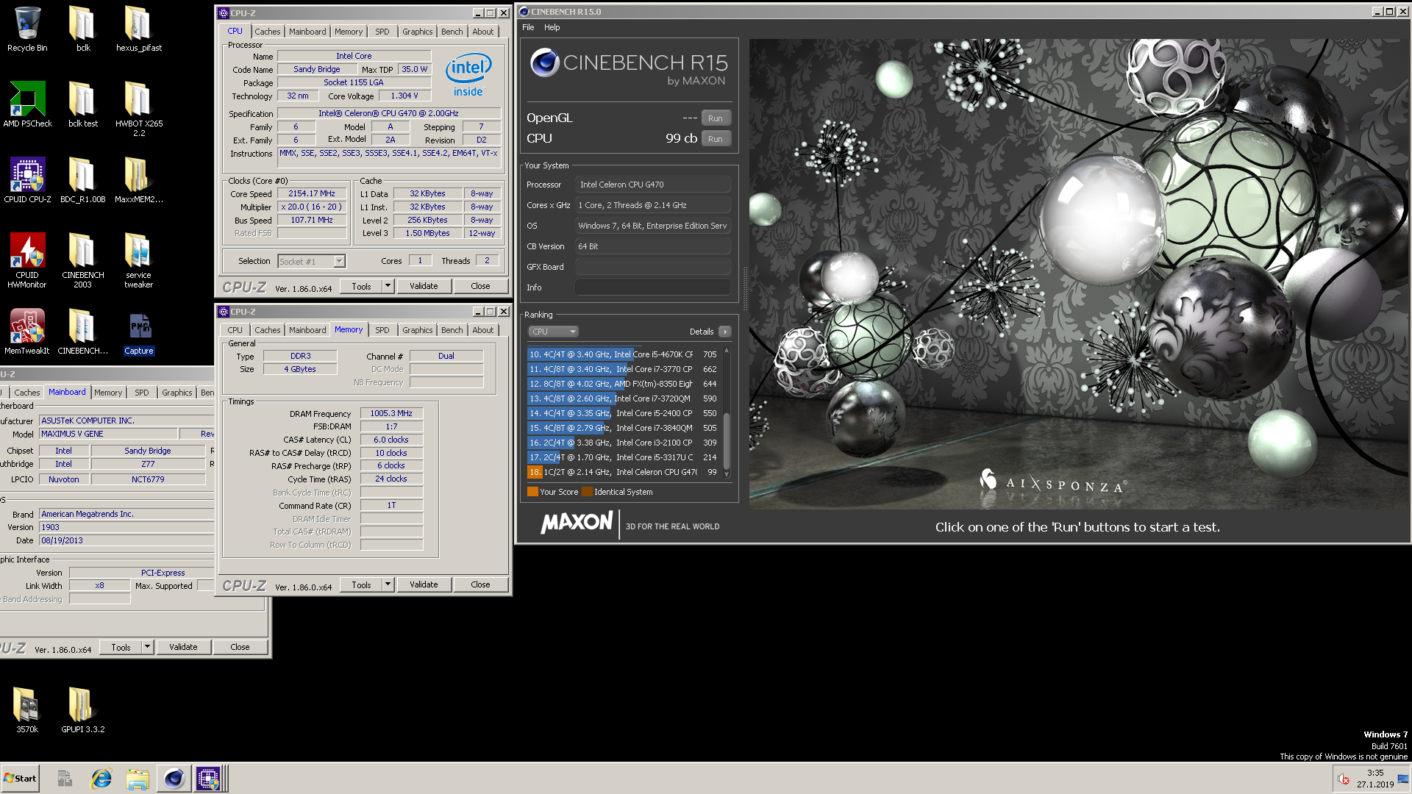The image size is (1412, 794).
Task: Open the service tweaker folder
Action: (x=138, y=260)
